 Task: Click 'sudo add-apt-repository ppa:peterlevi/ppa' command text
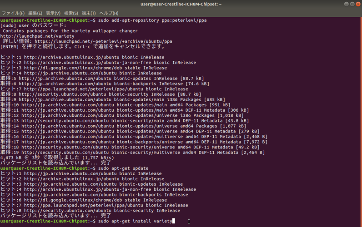(152, 20)
